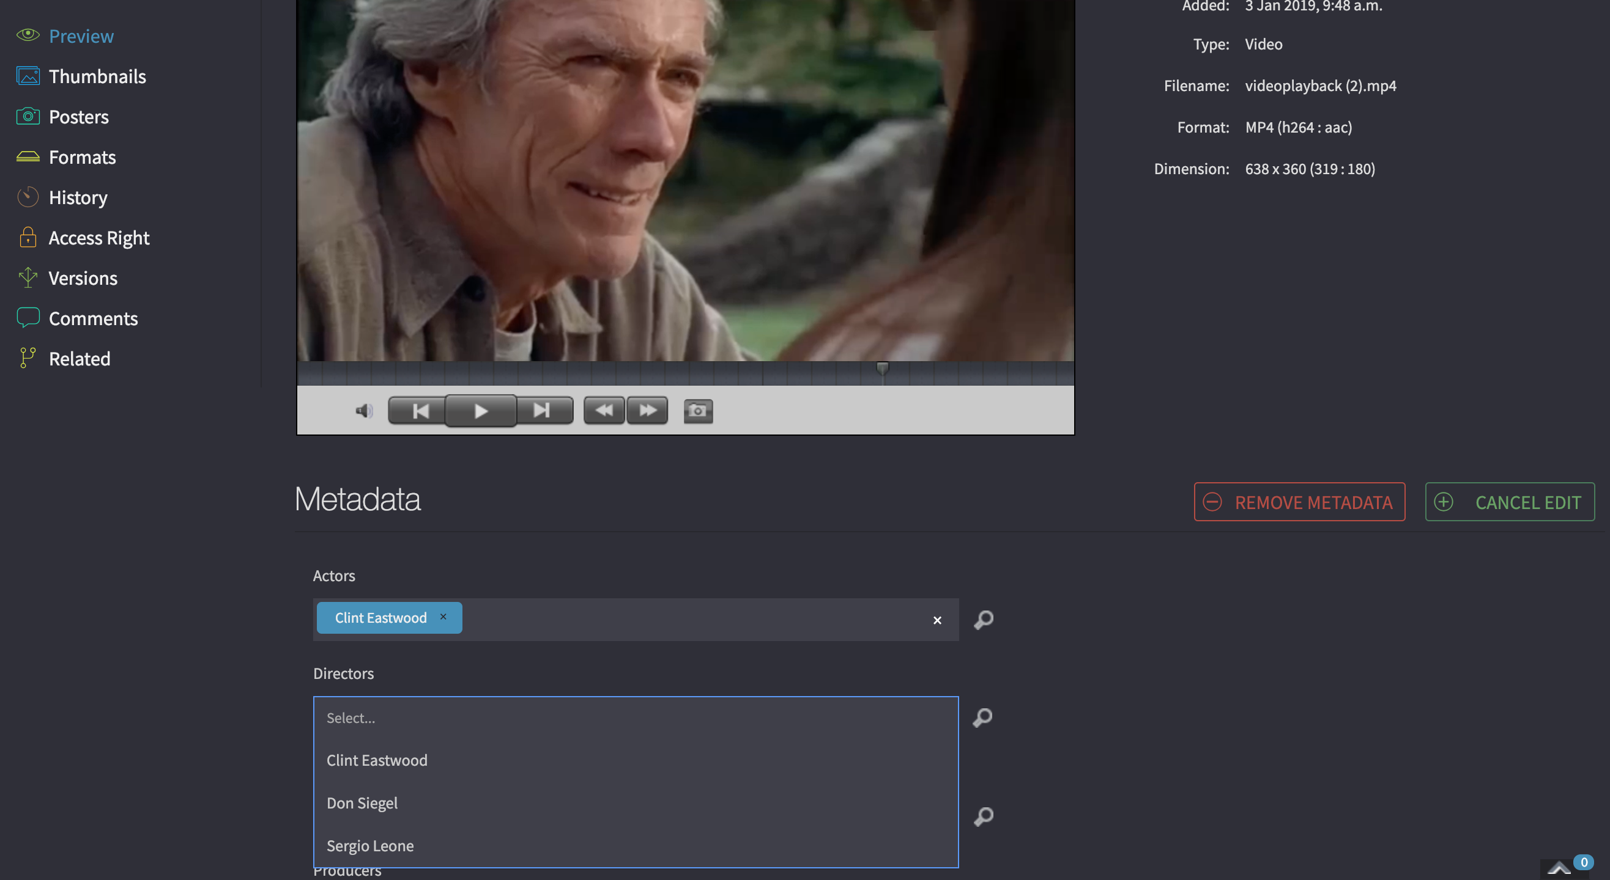Click on the video timeline bar

[686, 373]
